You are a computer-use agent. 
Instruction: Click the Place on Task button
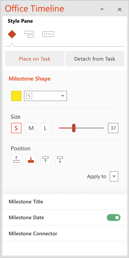(35, 59)
